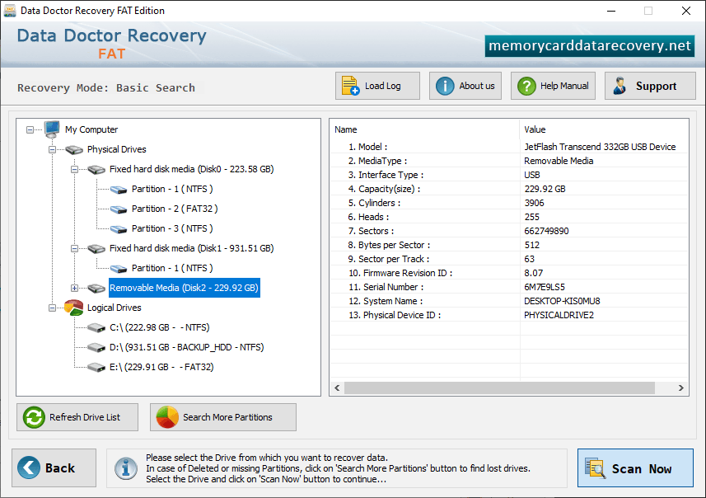
Task: Expand the Removable Media Disk2 node
Action: click(x=75, y=288)
